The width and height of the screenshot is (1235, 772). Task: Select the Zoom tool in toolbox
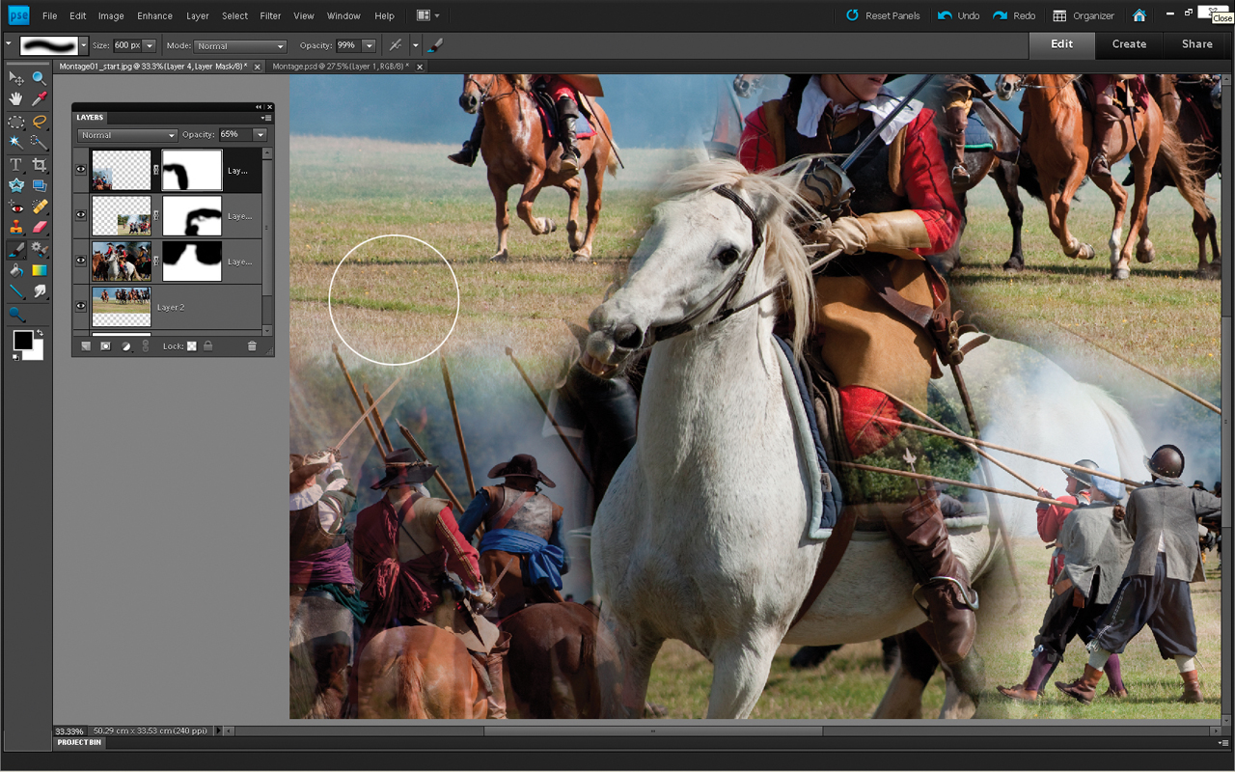(40, 77)
